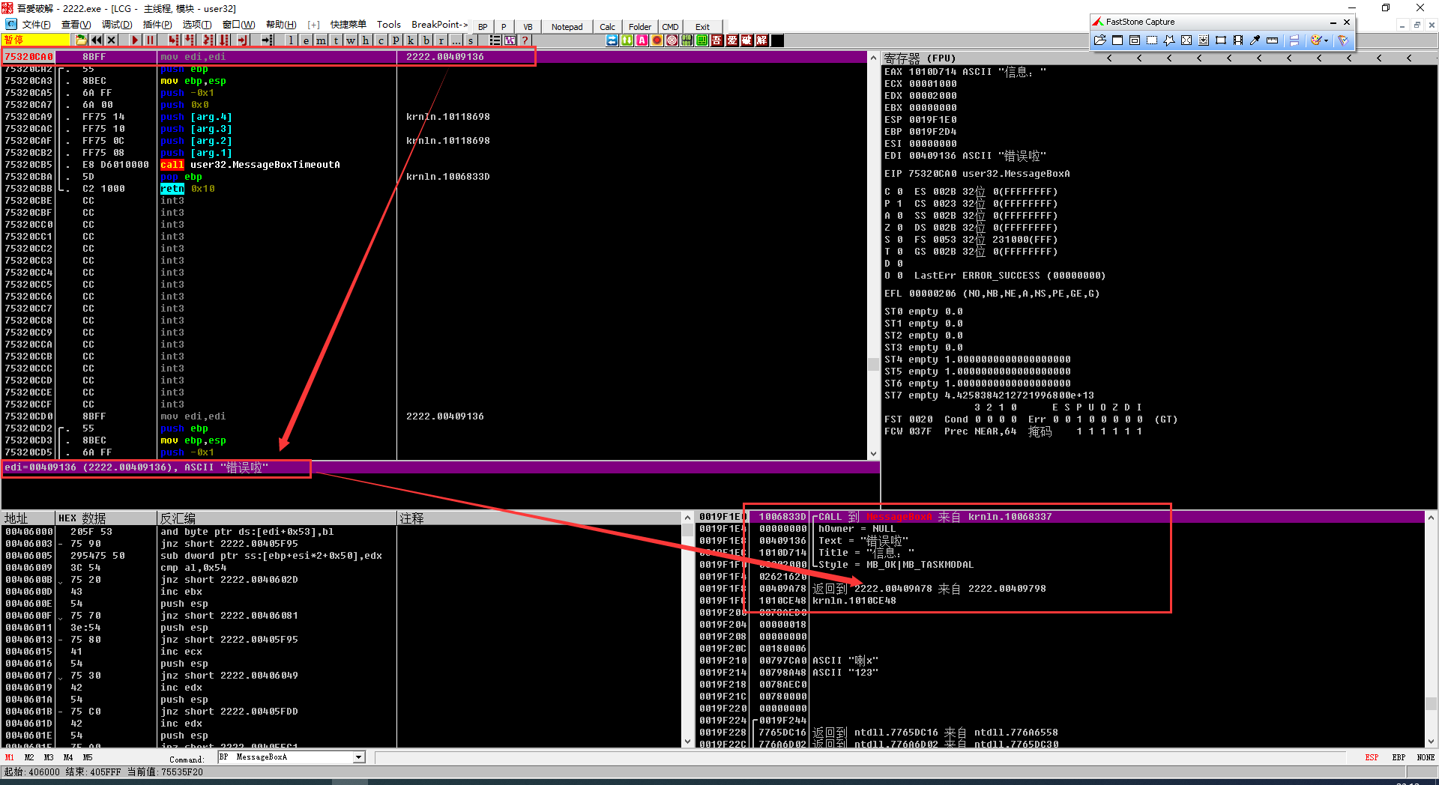Click the open file toolbar icon
This screenshot has width=1439, height=785.
(81, 40)
